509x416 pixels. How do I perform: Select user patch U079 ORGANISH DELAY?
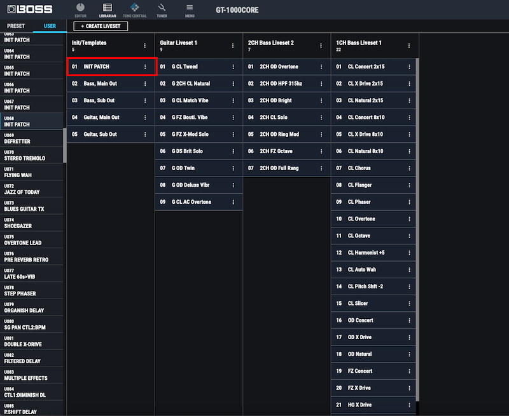point(31,307)
